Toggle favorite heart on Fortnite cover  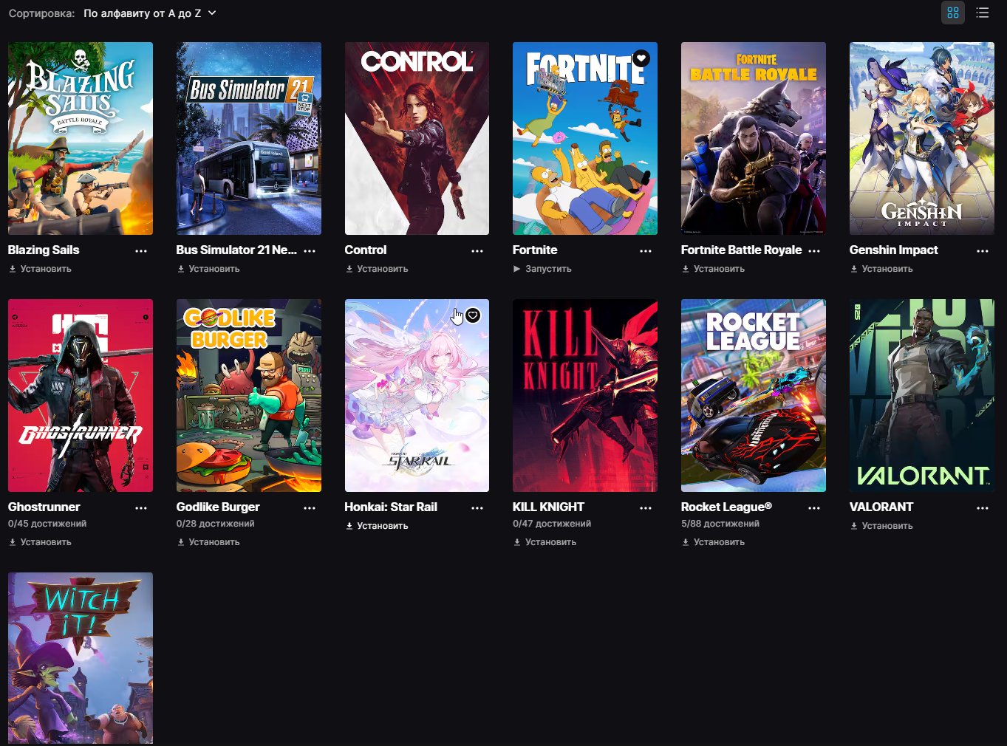pyautogui.click(x=641, y=58)
